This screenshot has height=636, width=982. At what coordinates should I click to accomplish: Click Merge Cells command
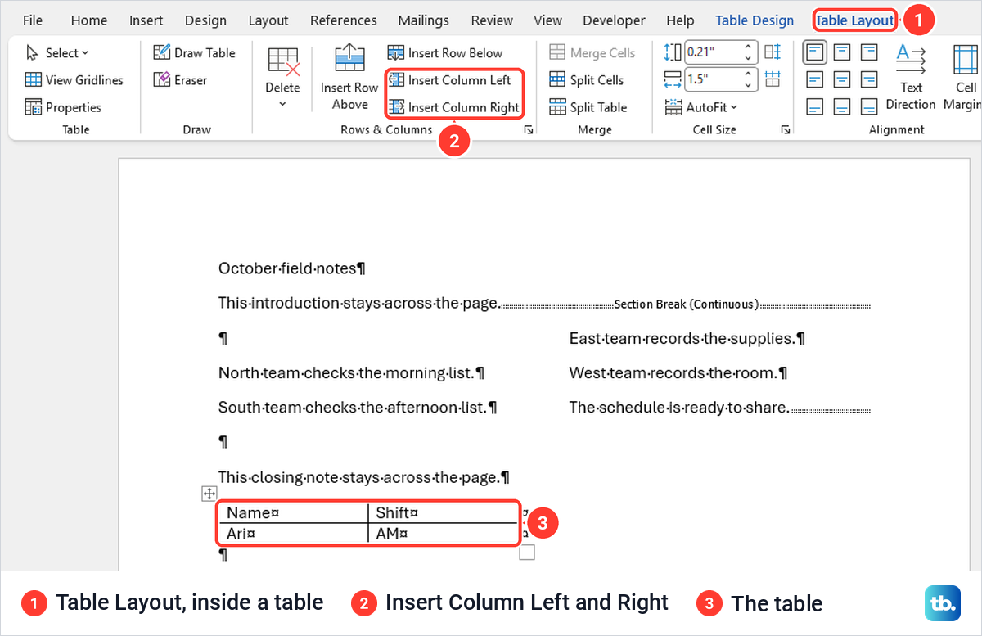tap(592, 53)
